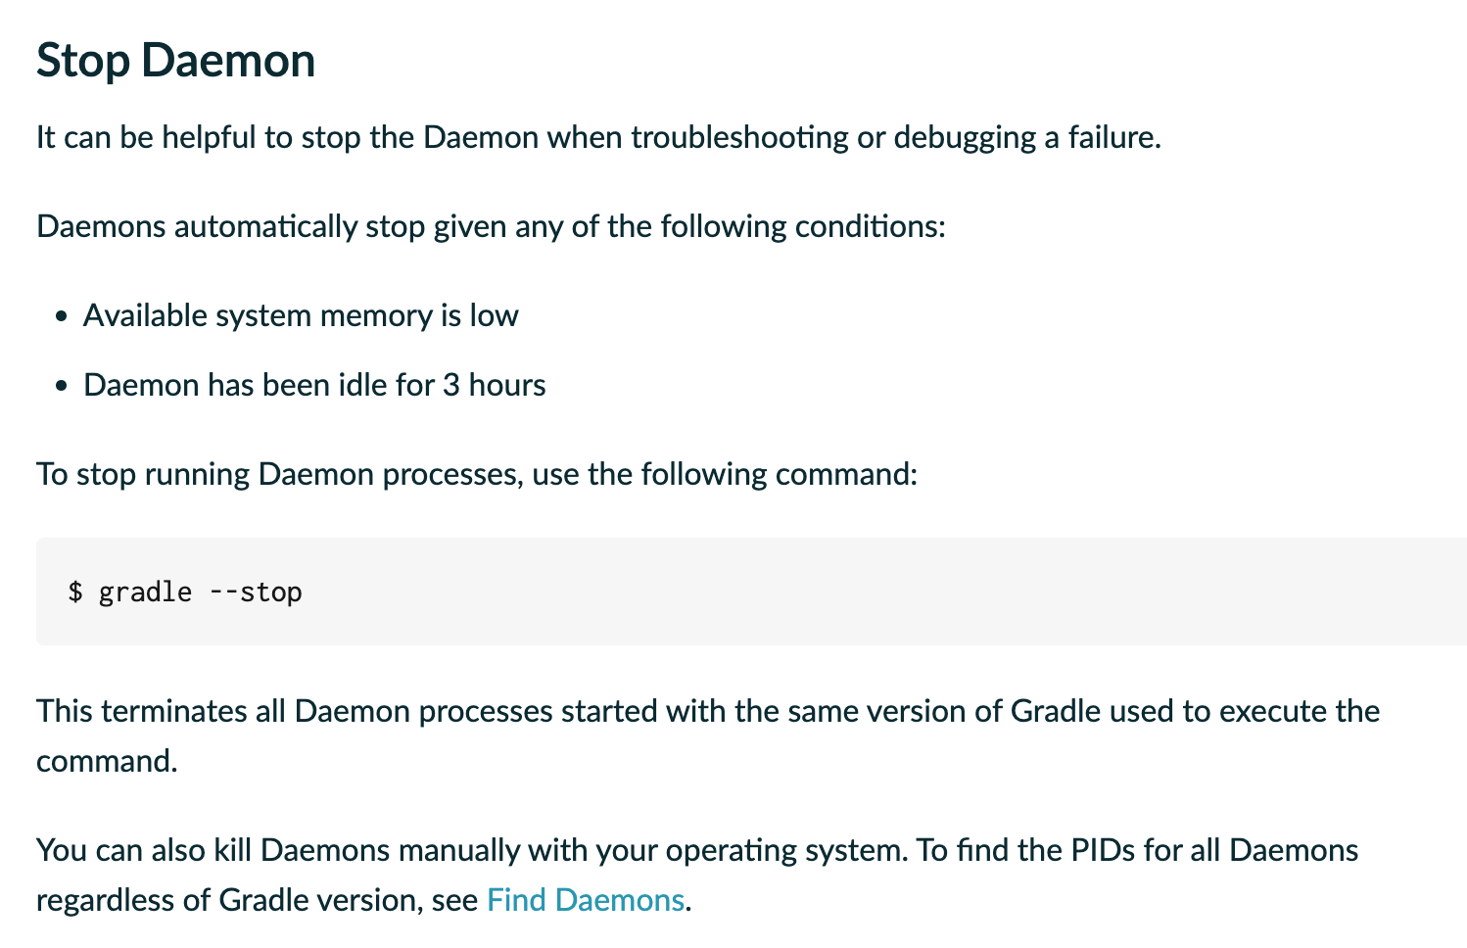Click Daemon has been idle for 3 hours
1467x948 pixels.
(314, 385)
